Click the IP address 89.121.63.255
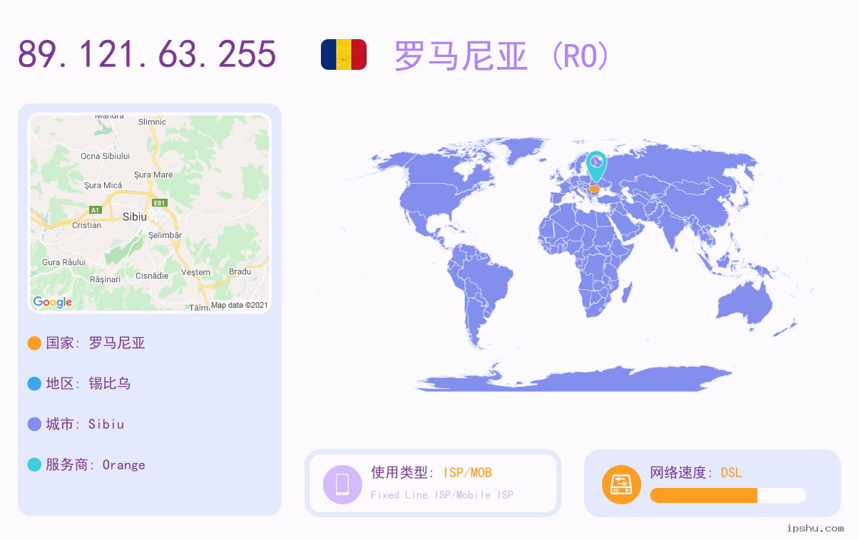Screen dimensions: 858x540 [x=147, y=54]
